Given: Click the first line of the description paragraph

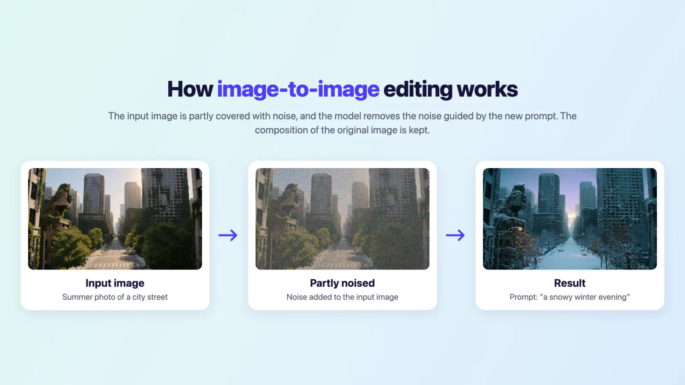Looking at the screenshot, I should (342, 116).
